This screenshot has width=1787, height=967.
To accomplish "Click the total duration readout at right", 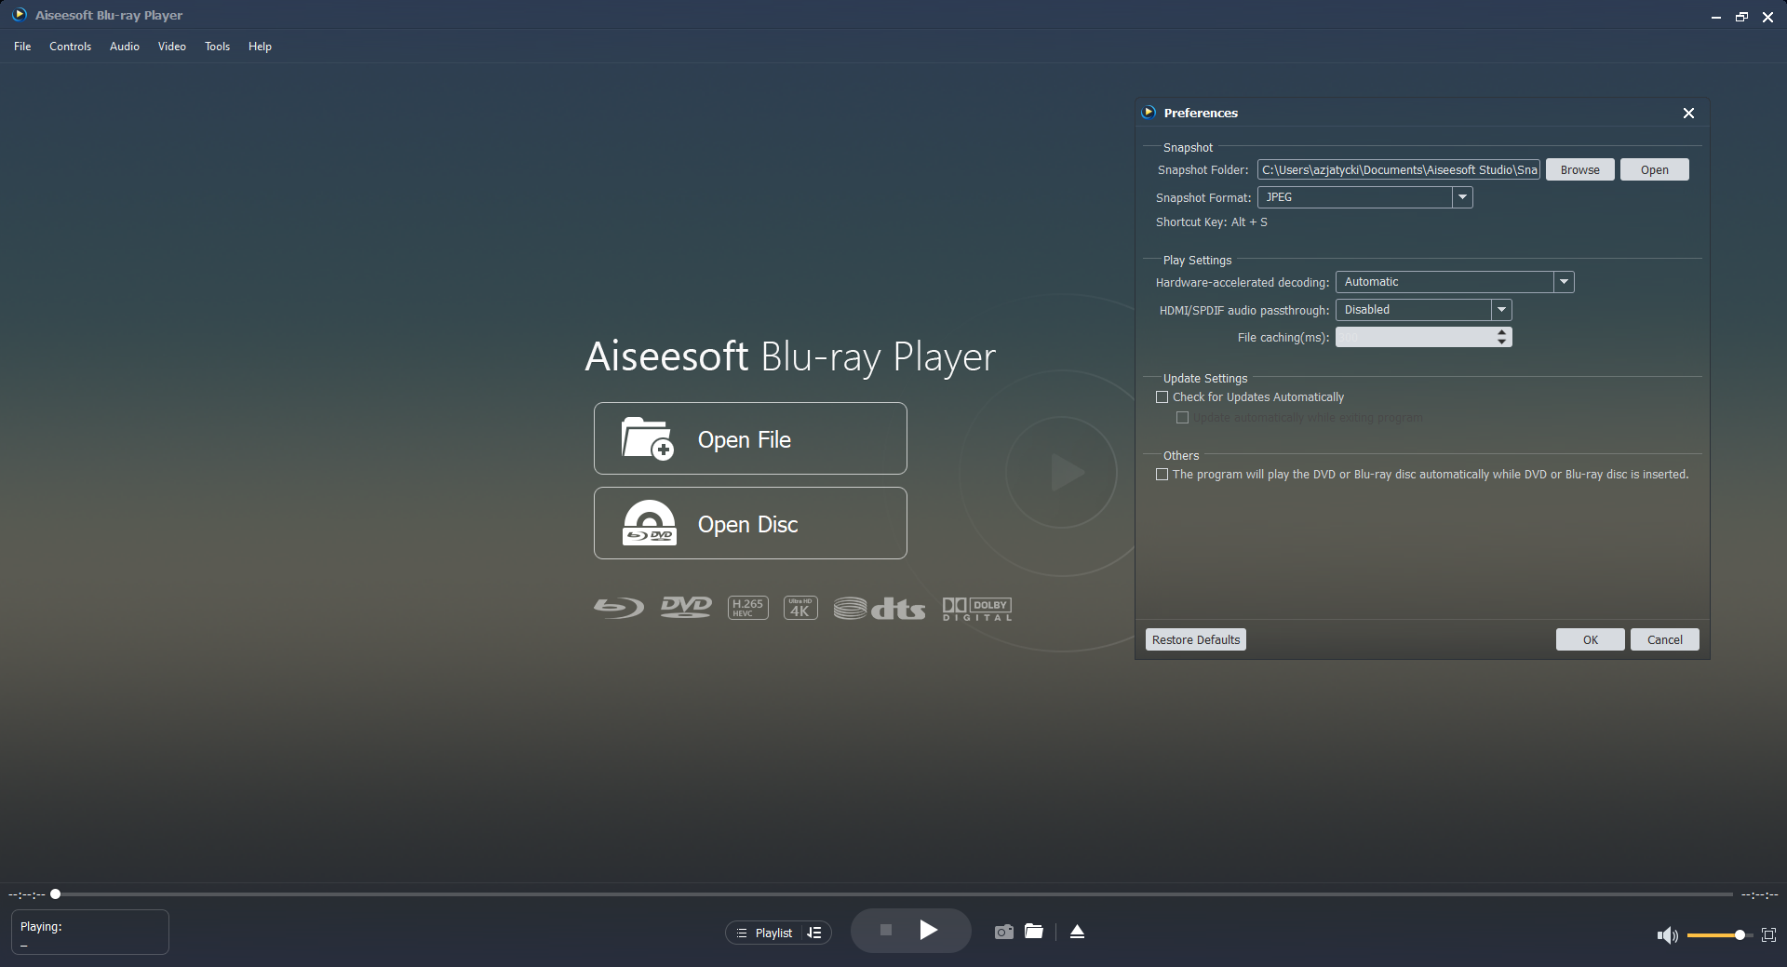I will 1759,894.
